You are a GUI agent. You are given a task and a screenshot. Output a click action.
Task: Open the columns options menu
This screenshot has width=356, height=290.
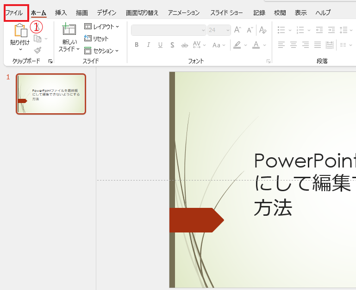point(346,45)
